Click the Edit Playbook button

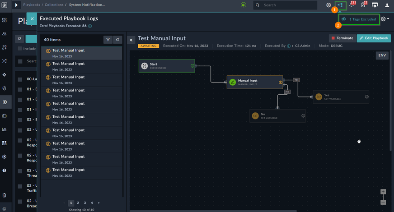pyautogui.click(x=374, y=38)
